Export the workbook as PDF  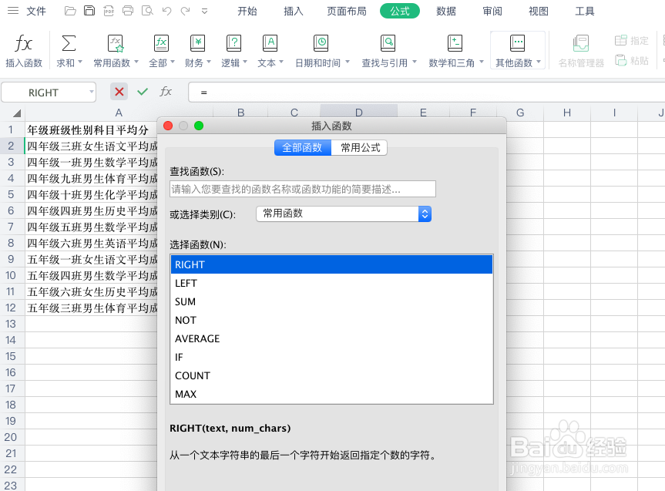pos(109,10)
